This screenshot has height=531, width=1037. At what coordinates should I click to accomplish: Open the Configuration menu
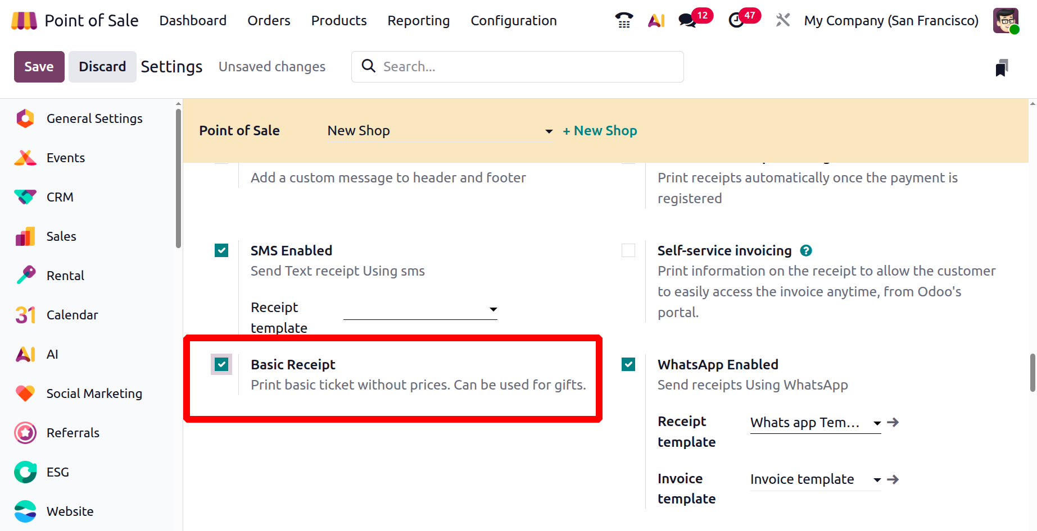513,21
